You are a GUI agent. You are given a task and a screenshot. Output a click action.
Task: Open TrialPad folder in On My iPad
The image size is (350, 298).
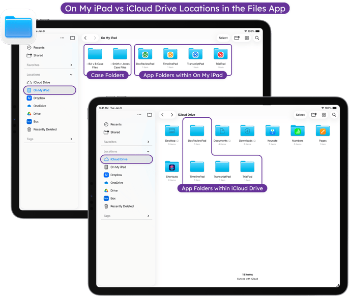[x=221, y=58]
